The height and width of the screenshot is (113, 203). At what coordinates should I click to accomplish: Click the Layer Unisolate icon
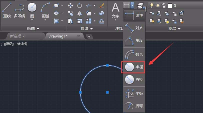[x=159, y=21]
